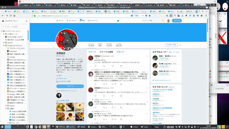Open the モーメント page
The height and width of the screenshot is (129, 229).
(71, 21)
